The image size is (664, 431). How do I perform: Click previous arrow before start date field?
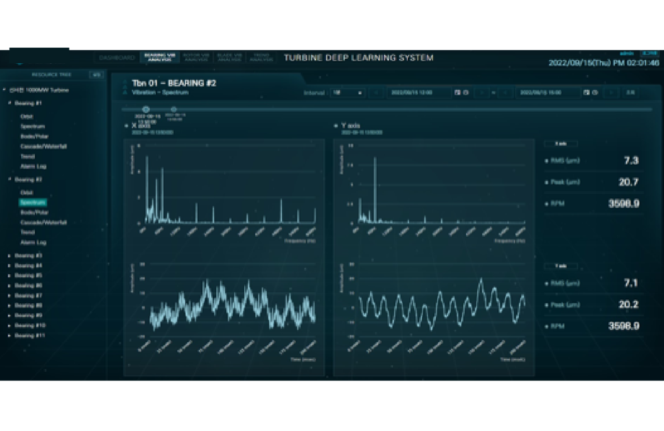coord(376,92)
